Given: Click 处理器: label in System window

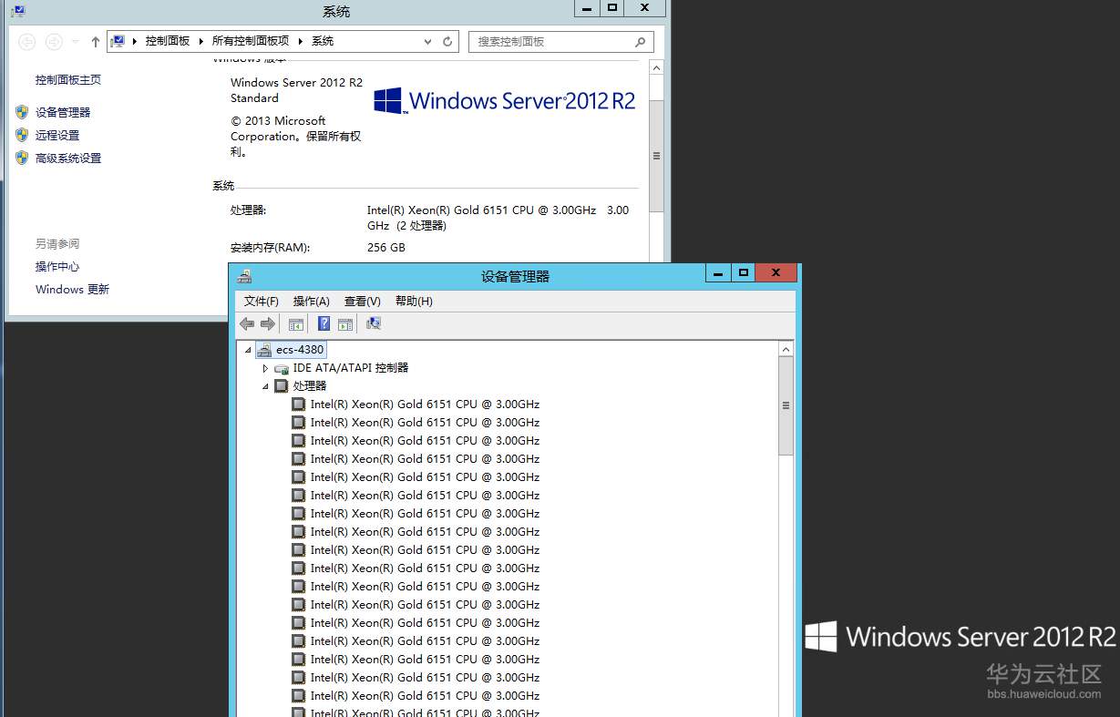Looking at the screenshot, I should [x=248, y=210].
